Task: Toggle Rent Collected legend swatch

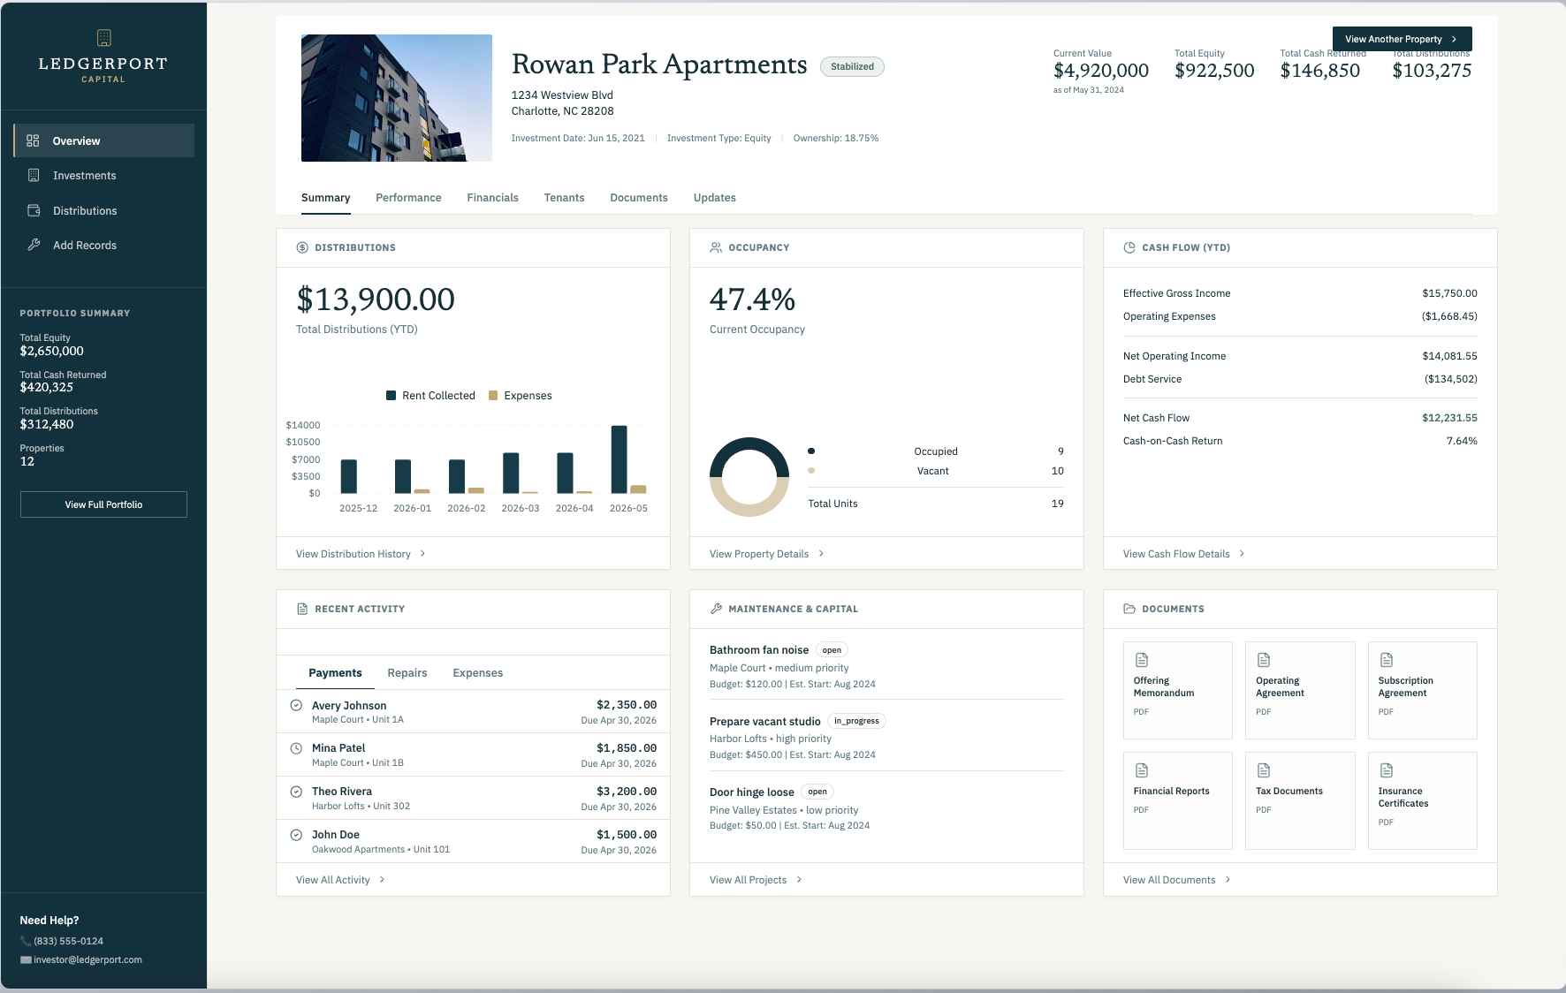Action: (x=391, y=396)
